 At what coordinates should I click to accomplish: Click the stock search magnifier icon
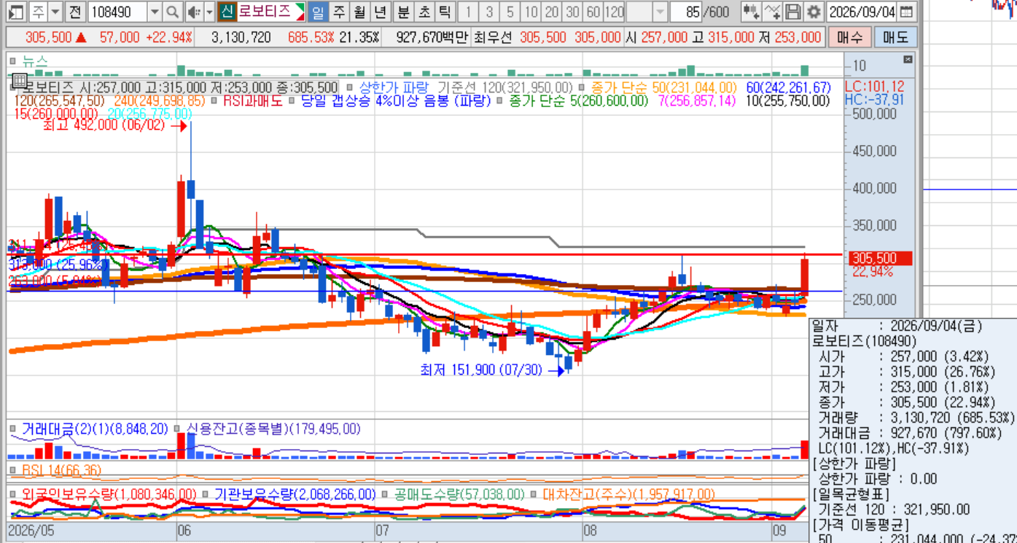172,12
